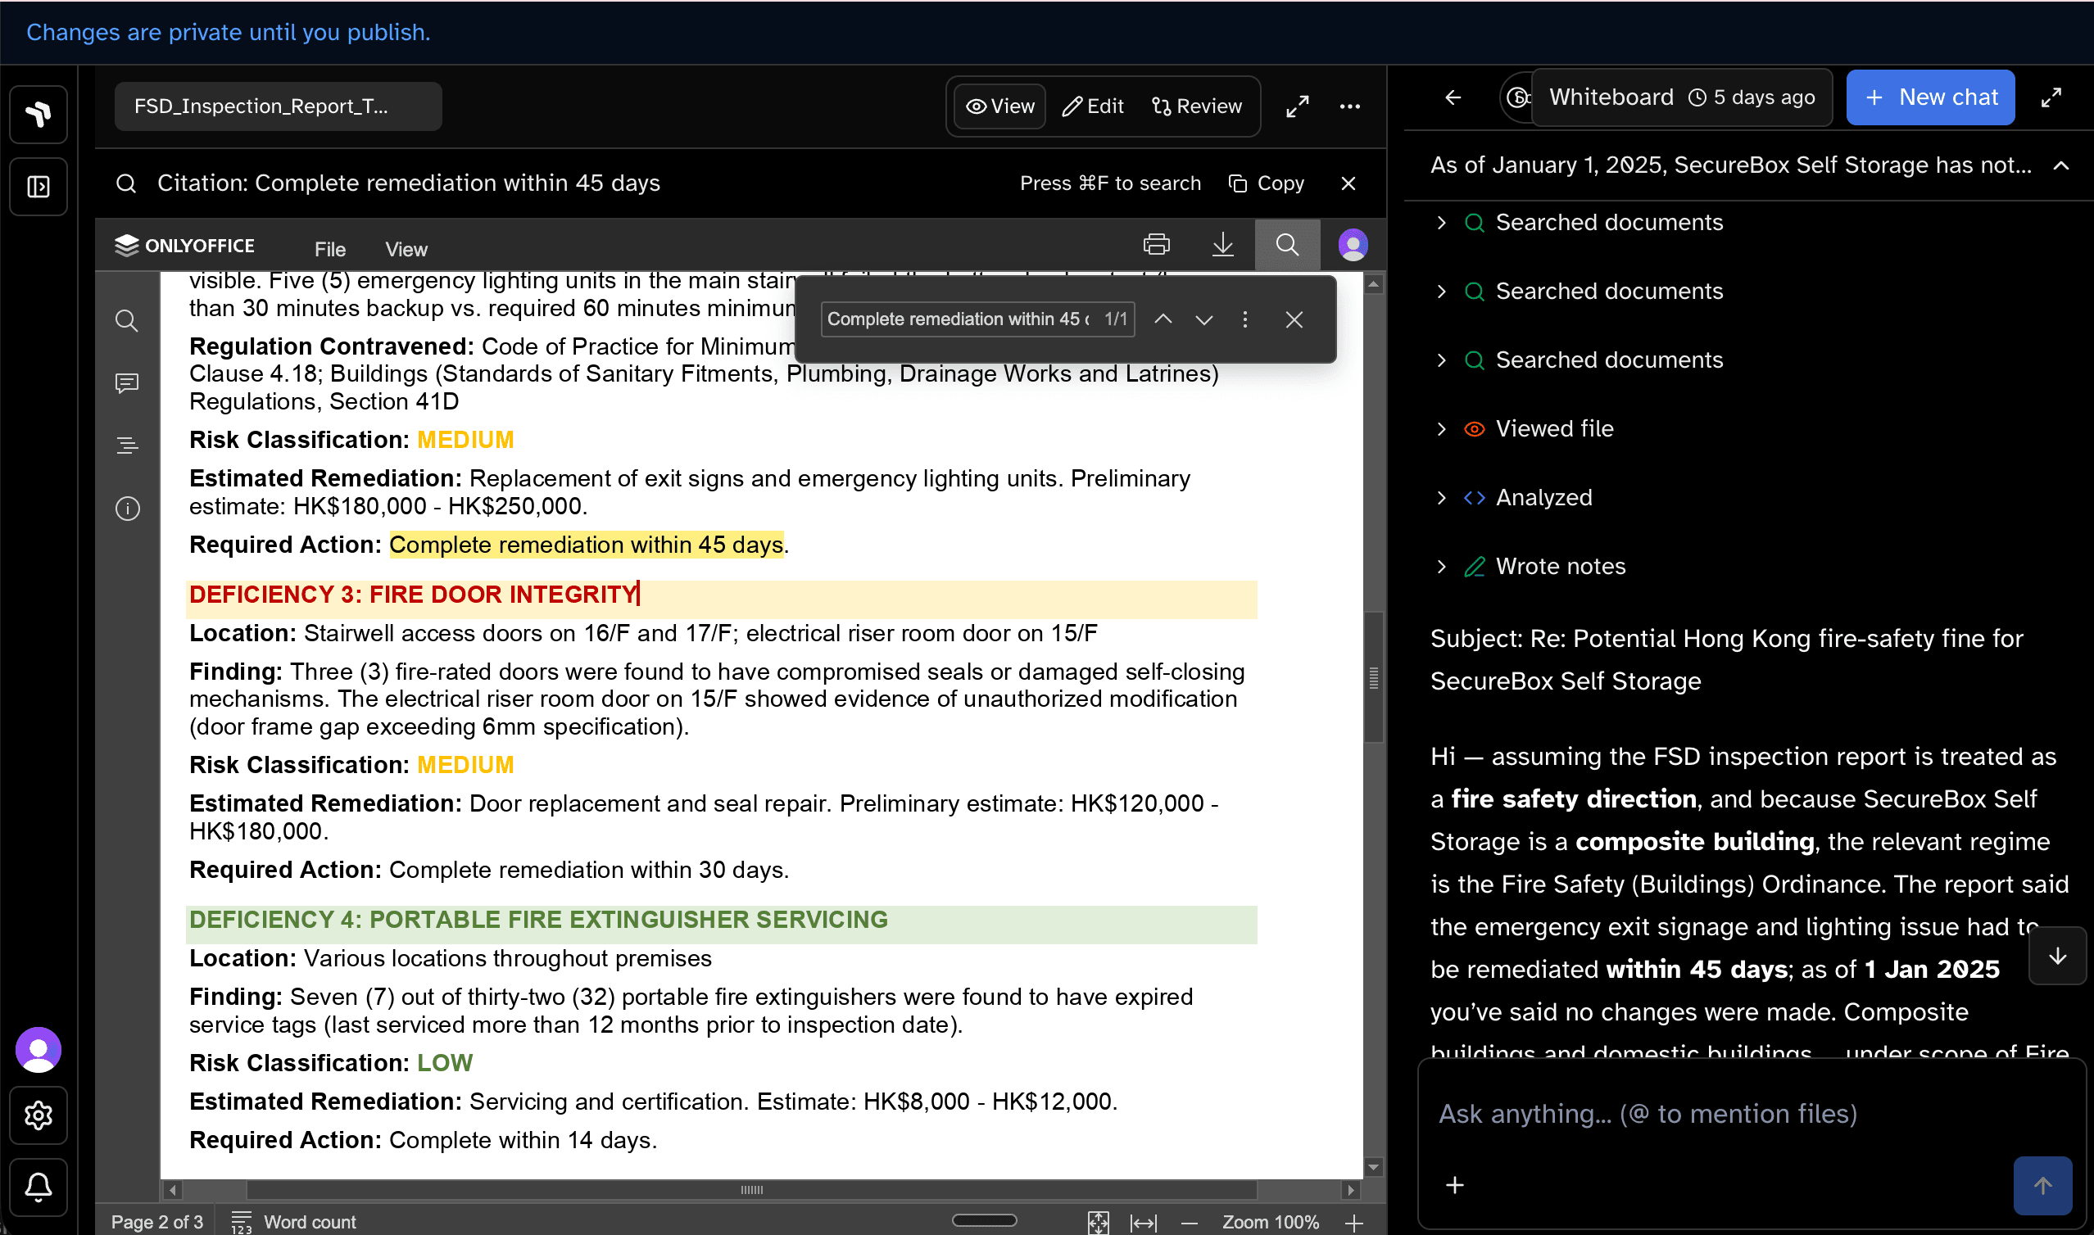
Task: Open the ONLYOFFICE View menu
Action: tap(406, 249)
